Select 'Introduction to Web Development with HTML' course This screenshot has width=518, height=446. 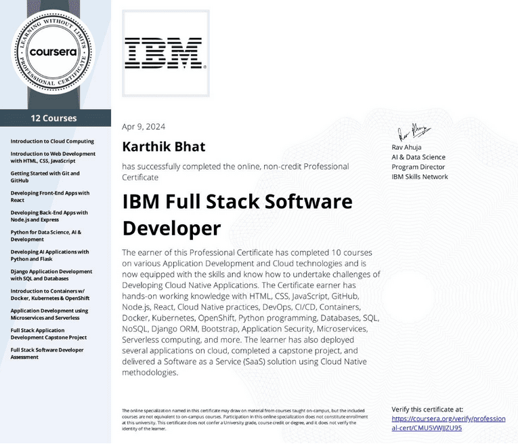pos(53,157)
